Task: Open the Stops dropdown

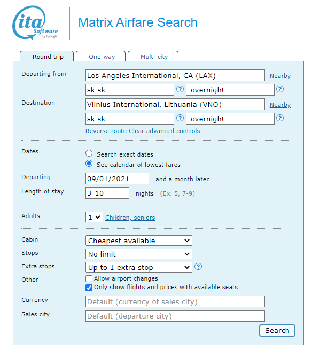Action: 139,254
